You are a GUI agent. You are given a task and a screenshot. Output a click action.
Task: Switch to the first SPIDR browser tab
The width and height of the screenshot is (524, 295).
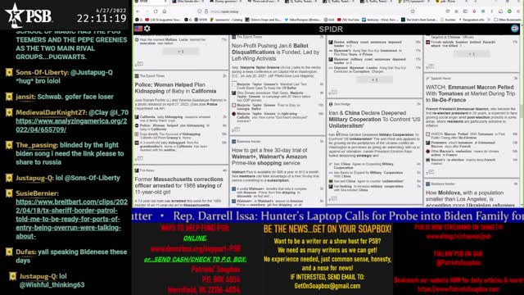click(151, 2)
